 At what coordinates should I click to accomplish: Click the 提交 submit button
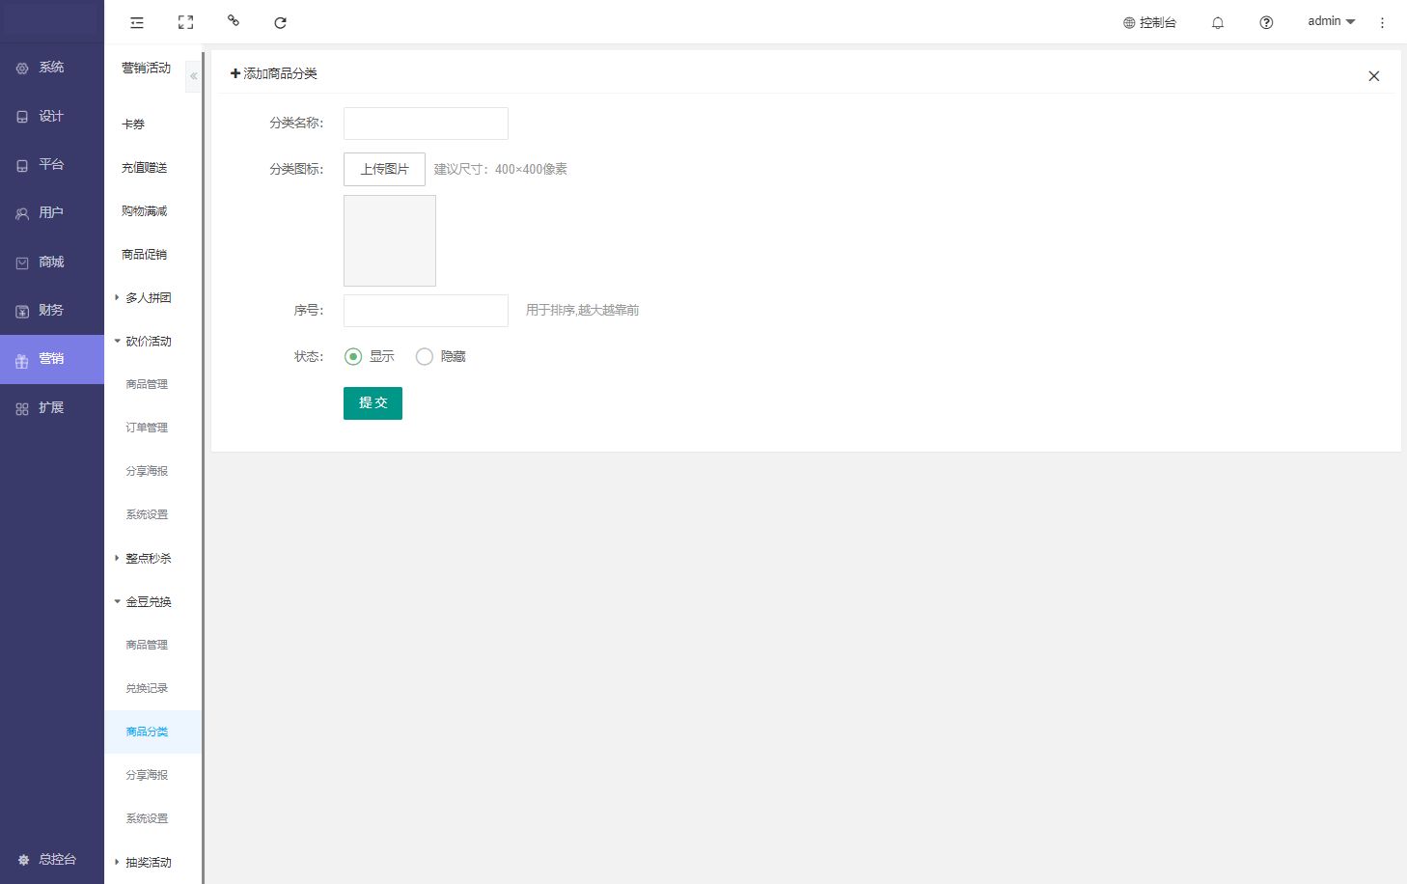pyautogui.click(x=372, y=402)
